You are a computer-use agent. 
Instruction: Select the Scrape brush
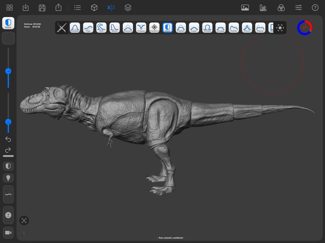(220, 28)
